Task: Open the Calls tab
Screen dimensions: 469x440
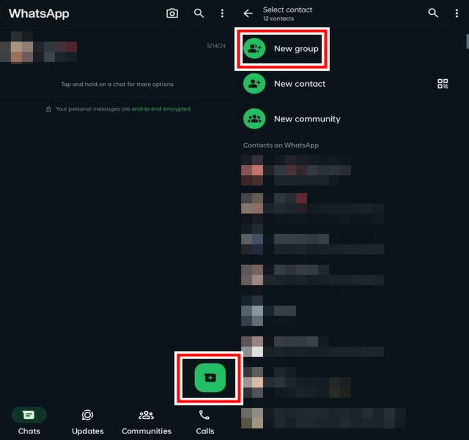Action: 205,422
